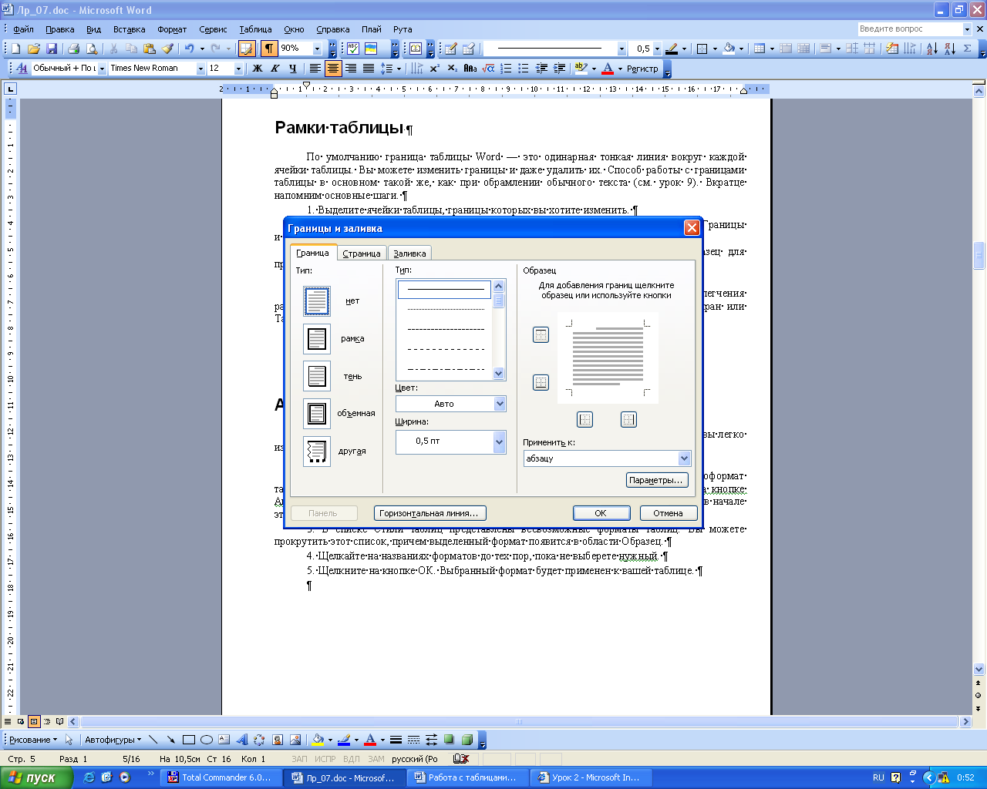Screen dimensions: 987x789
Task: Open the Автофигуры menu
Action: pos(113,740)
